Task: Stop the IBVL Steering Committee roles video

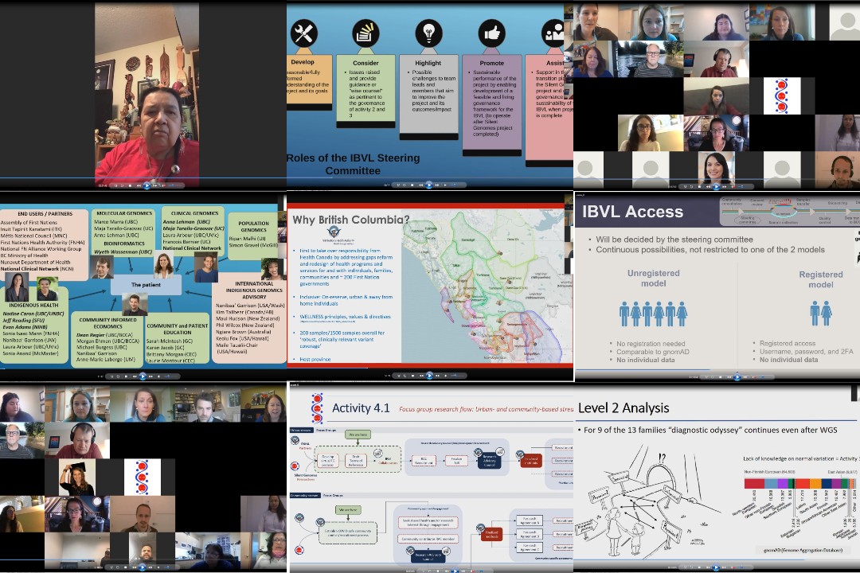Action: pos(412,185)
